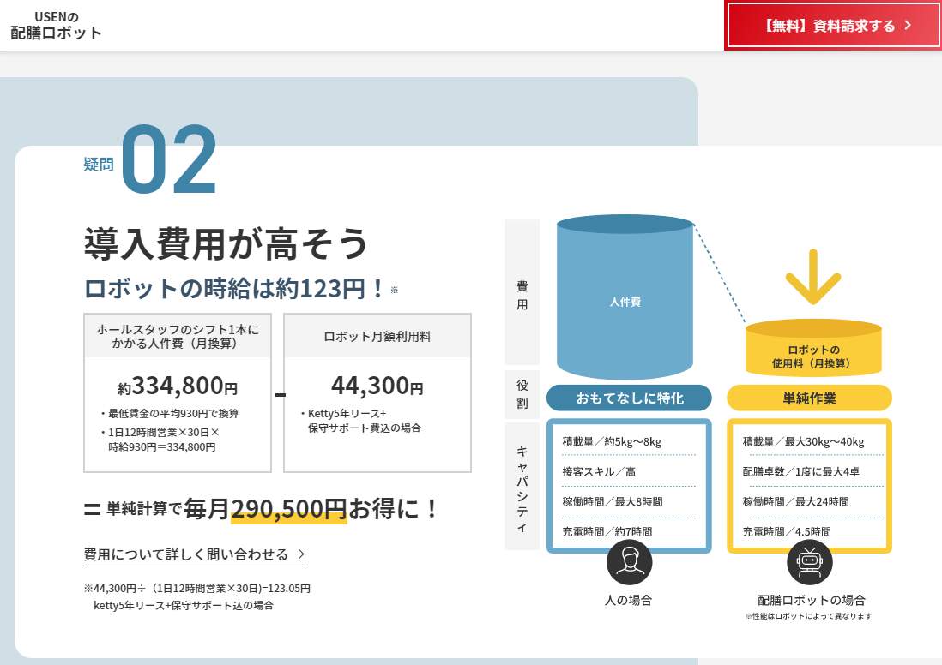Select the 44,300円 robot monthly fee card
Screen dimensions: 942x665
coord(377,393)
